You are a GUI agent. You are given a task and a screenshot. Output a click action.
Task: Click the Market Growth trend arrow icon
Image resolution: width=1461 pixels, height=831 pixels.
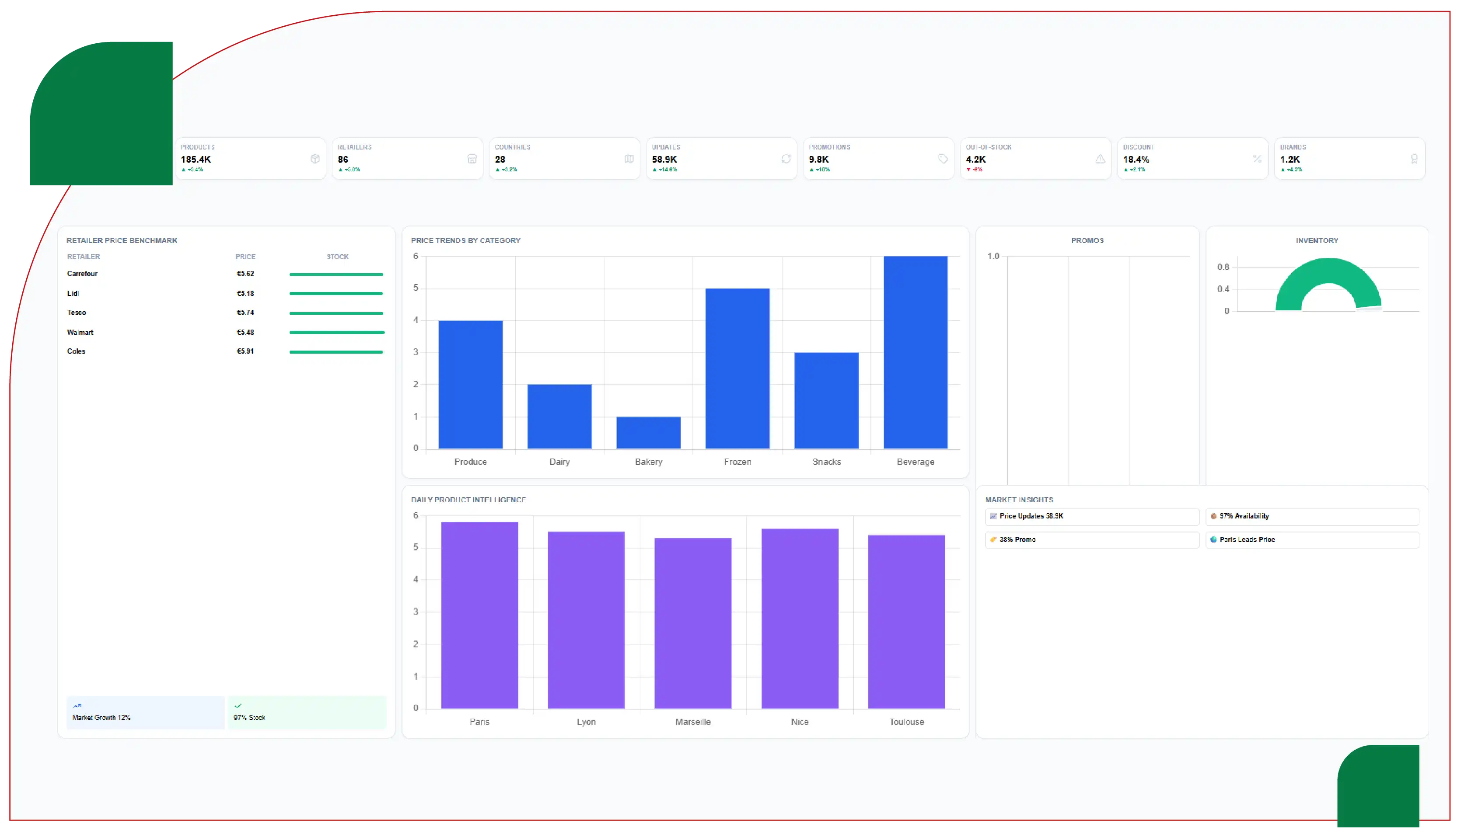click(x=77, y=706)
